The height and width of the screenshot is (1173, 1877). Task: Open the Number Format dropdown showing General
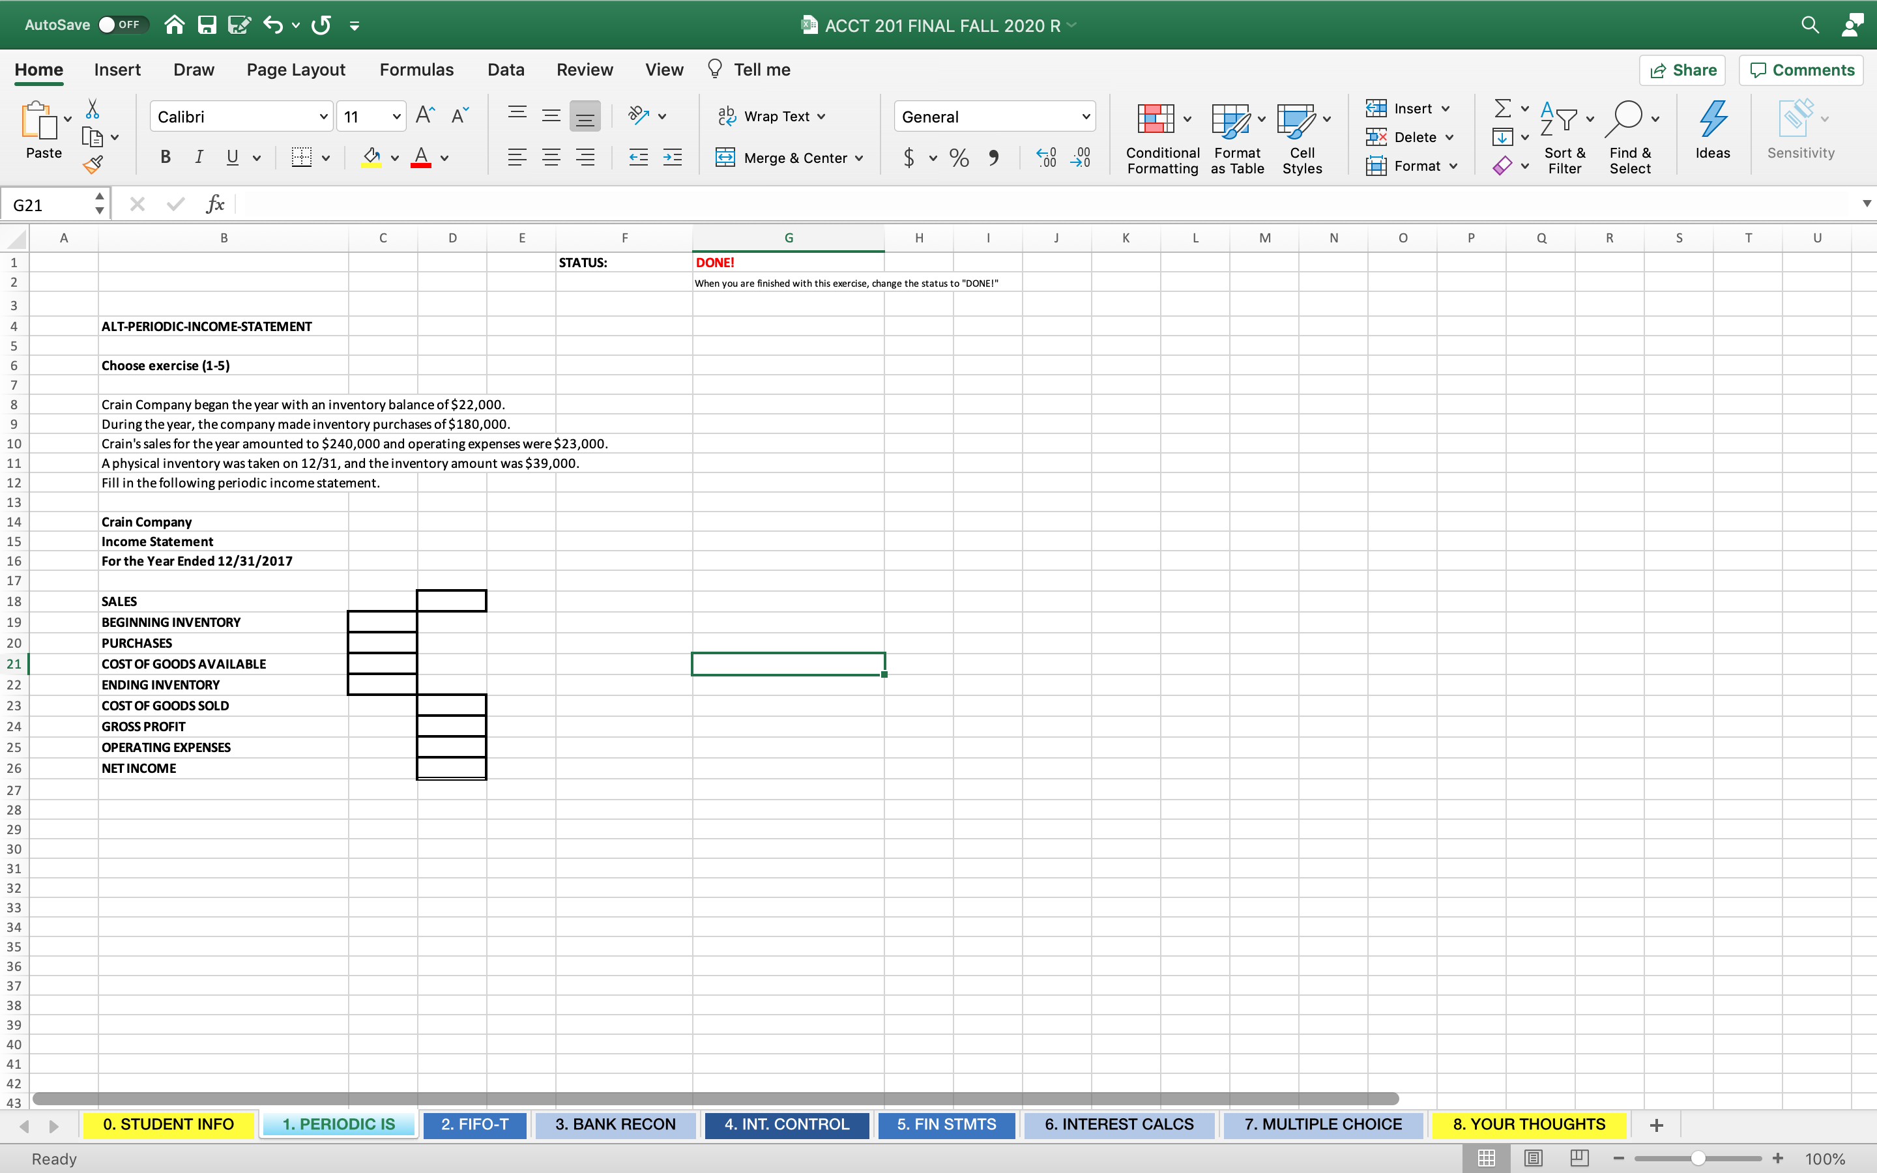point(1086,115)
